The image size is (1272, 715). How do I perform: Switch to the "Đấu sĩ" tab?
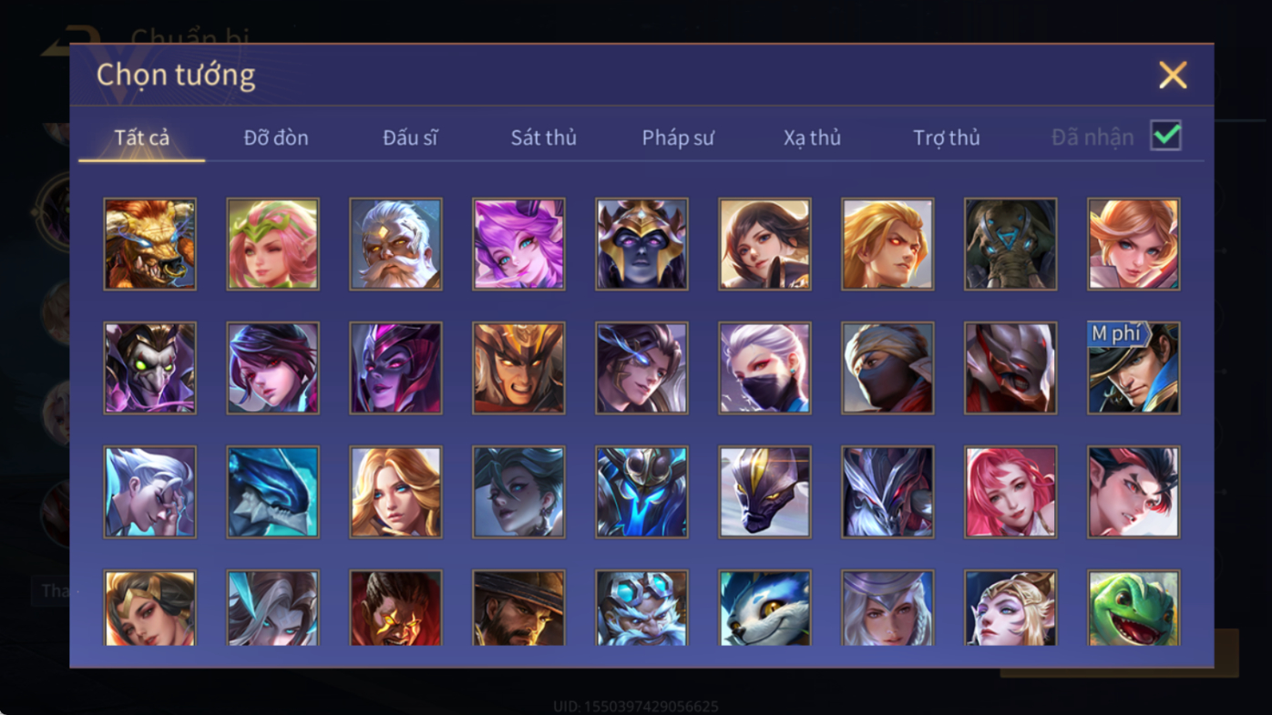(x=410, y=138)
